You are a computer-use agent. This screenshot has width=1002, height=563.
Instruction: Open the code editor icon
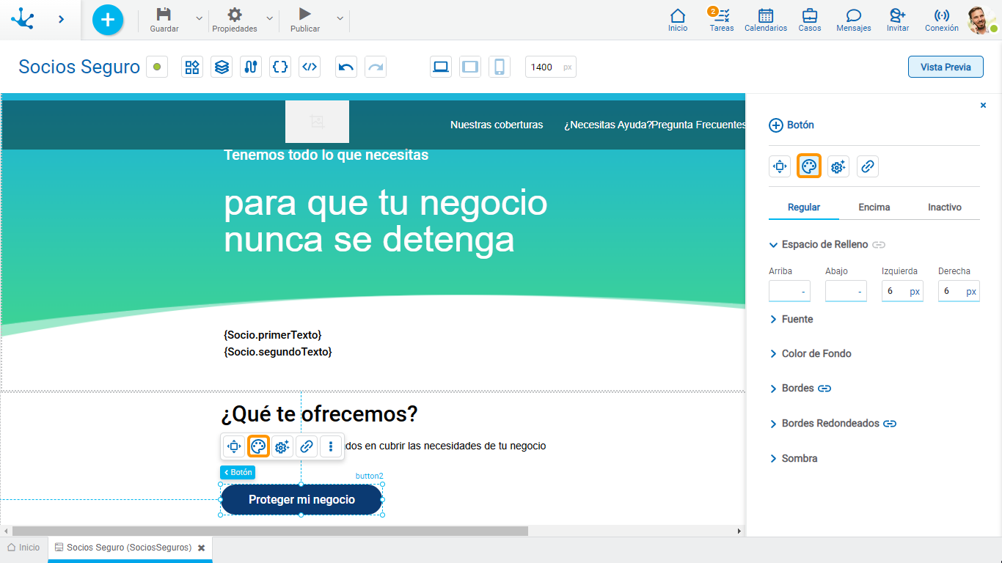point(310,67)
